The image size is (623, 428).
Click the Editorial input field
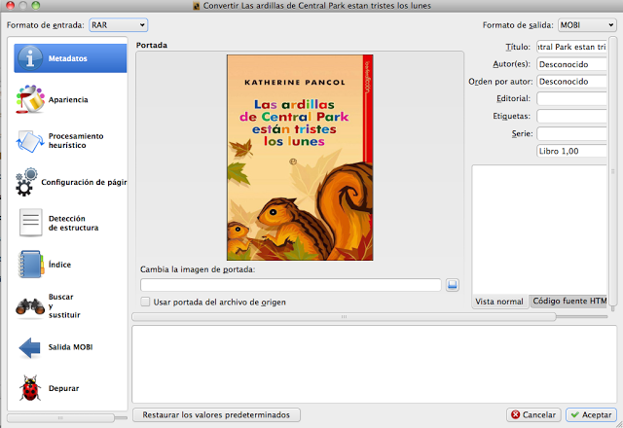(571, 98)
